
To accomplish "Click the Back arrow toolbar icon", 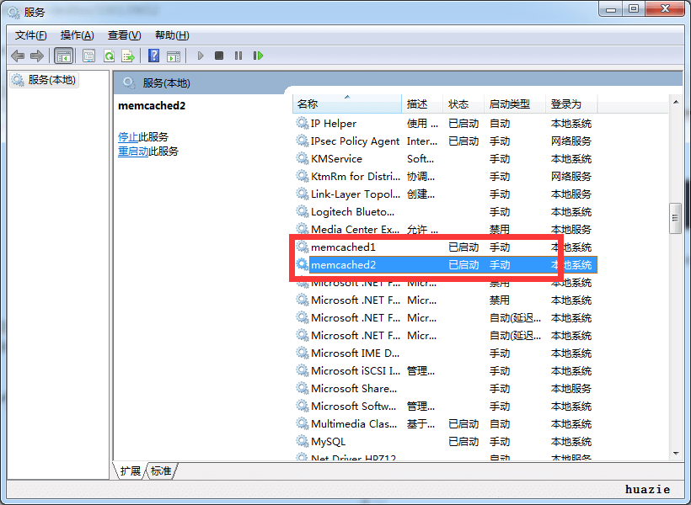I will 18,56.
